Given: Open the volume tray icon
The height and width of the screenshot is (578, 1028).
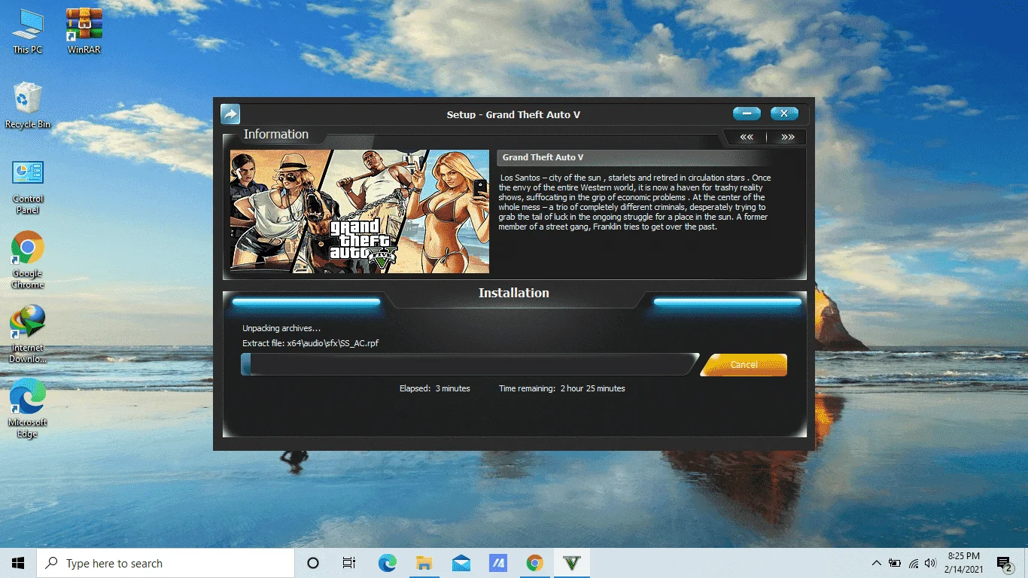Looking at the screenshot, I should coord(931,563).
